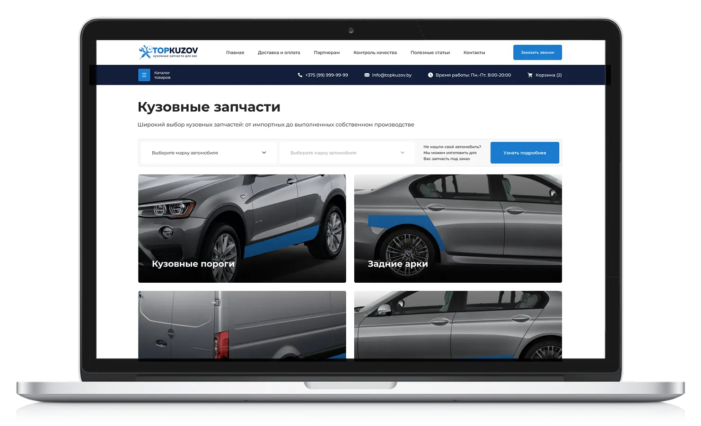The image size is (701, 426).
Task: Open Полезные статьи section
Action: 430,52
